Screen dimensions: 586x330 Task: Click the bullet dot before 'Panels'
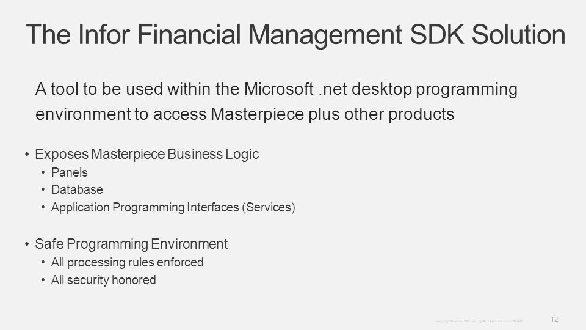tap(43, 172)
